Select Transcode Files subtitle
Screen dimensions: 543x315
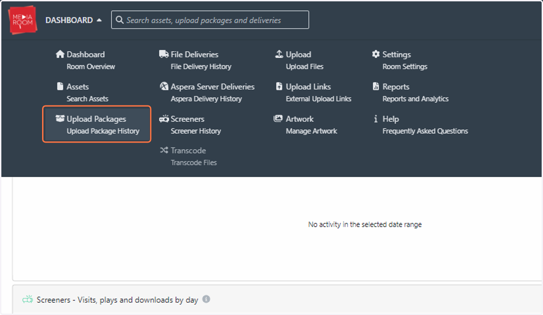194,162
